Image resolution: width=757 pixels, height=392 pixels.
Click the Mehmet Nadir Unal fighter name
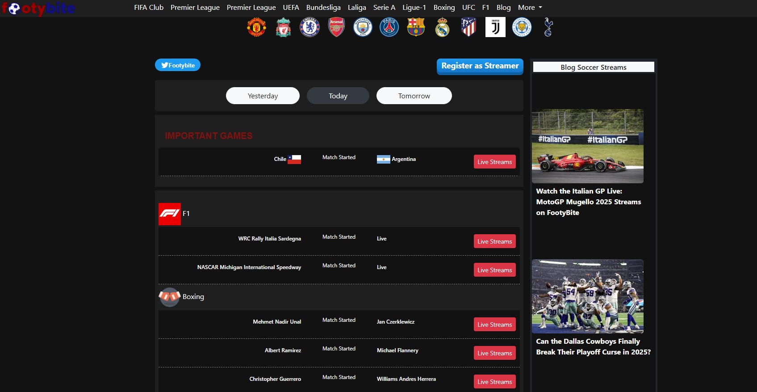click(277, 322)
